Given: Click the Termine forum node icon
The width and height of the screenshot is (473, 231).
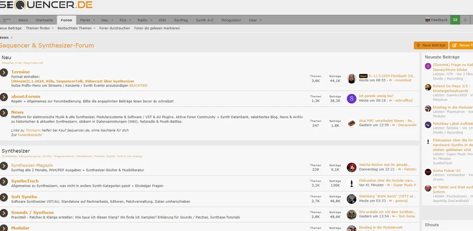Looking at the screenshot, I should coord(3,73).
